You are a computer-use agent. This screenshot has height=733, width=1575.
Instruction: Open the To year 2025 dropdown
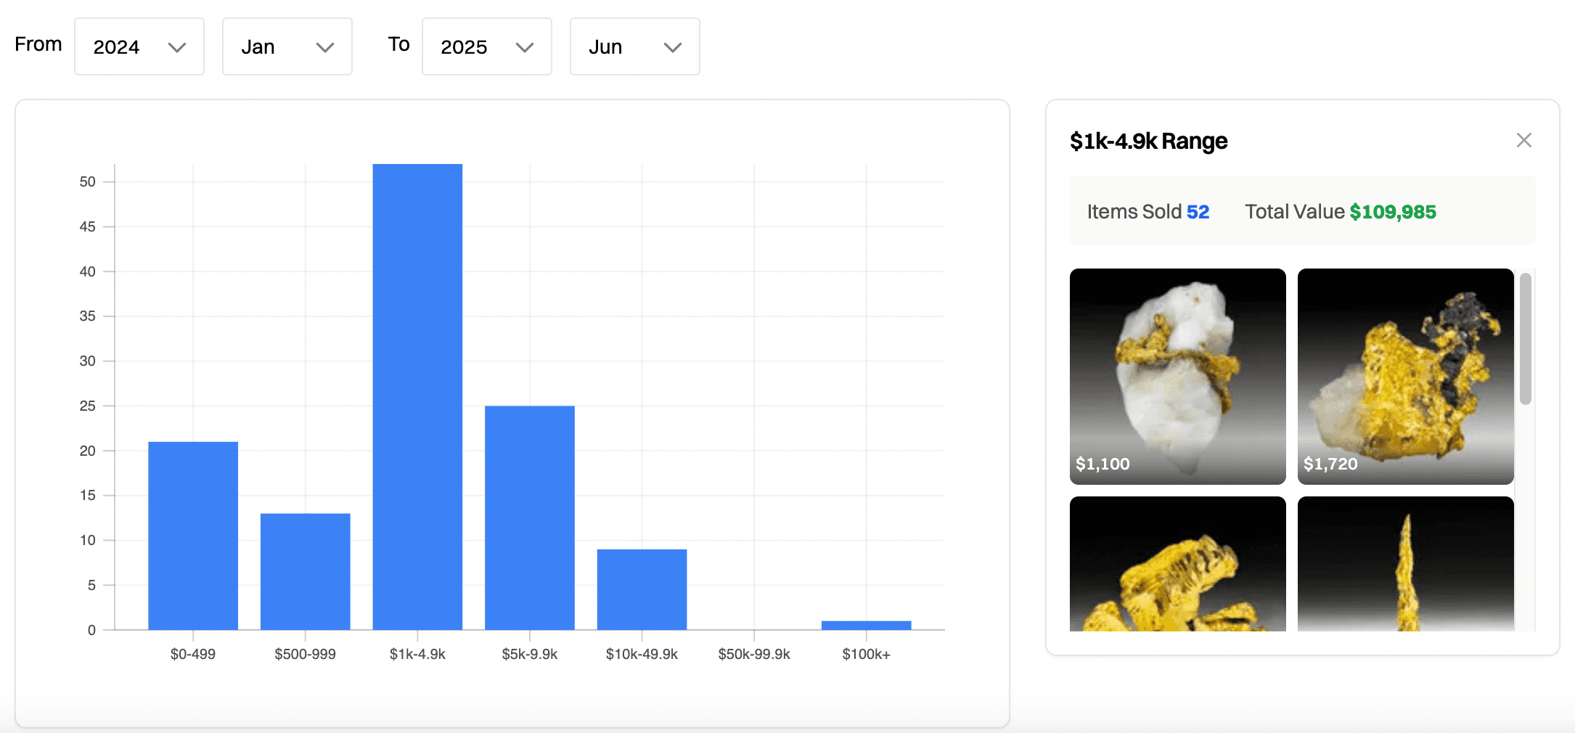pos(486,47)
